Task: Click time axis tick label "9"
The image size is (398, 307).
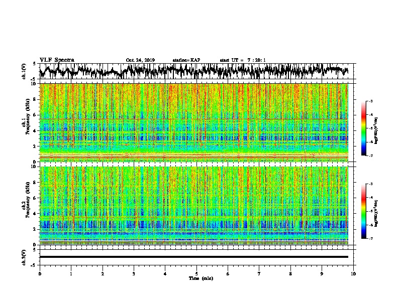Action: click(x=322, y=274)
